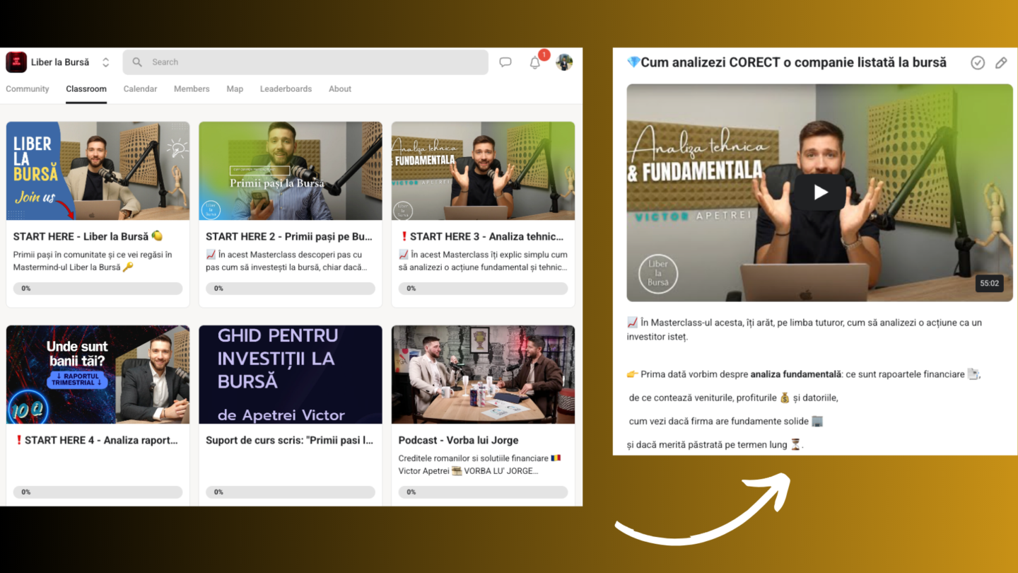Image resolution: width=1018 pixels, height=573 pixels.
Task: Switch to the Map tab
Action: pyautogui.click(x=235, y=89)
